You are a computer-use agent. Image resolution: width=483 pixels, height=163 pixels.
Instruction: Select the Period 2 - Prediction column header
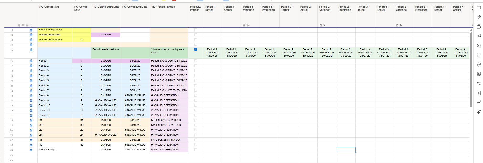tap(346, 15)
